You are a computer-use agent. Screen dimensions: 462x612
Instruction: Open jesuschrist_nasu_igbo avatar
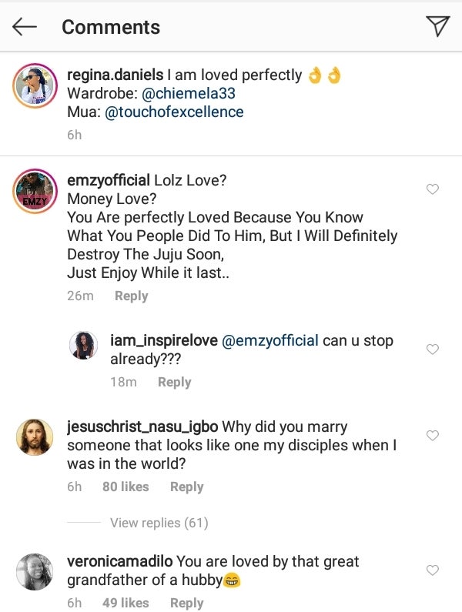tap(35, 437)
